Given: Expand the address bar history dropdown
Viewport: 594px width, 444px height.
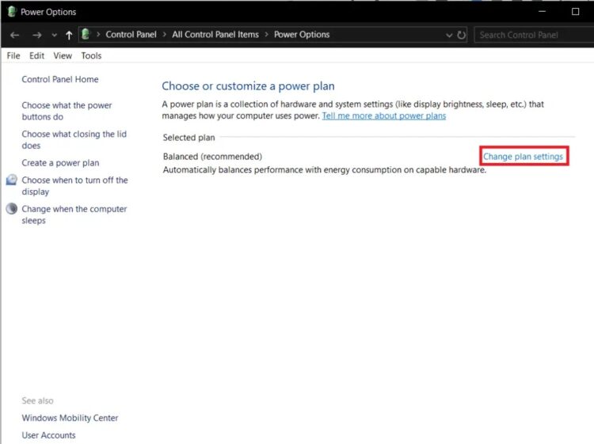Looking at the screenshot, I should pyautogui.click(x=449, y=35).
